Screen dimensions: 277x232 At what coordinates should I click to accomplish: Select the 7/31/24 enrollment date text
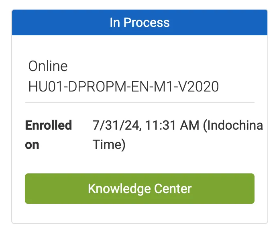116,125
